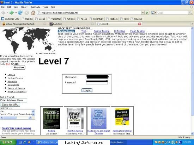The height and width of the screenshot is (145, 194).
Task: Open the About Us link
Action: pos(12,81)
